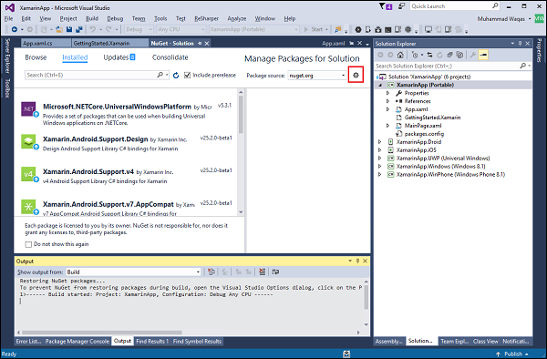Click Publish in the status bar
This screenshot has width=547, height=359.
[512, 354]
